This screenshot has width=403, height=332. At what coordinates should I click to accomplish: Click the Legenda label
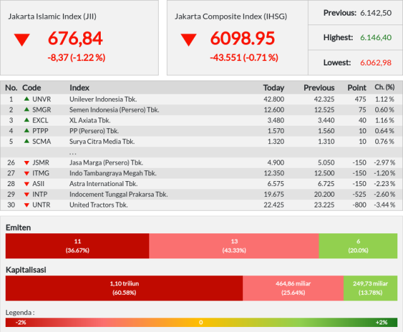pos(20,313)
